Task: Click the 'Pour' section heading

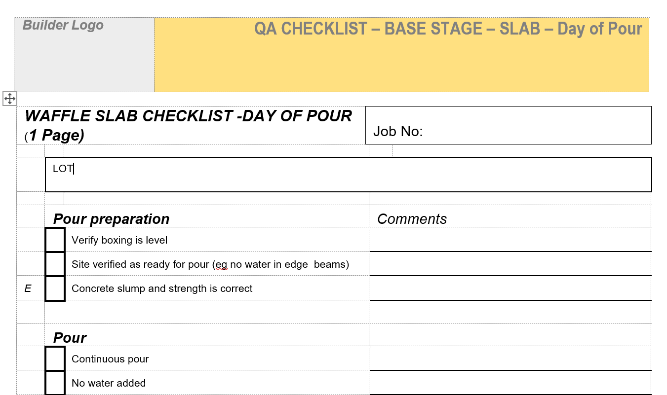Action: tap(70, 338)
